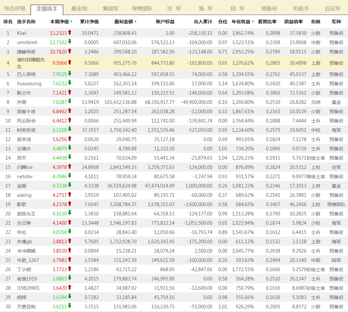Sort by the 盈利金额 column arrow
Image resolution: width=348 pixels, height=312 pixels.
point(135,22)
